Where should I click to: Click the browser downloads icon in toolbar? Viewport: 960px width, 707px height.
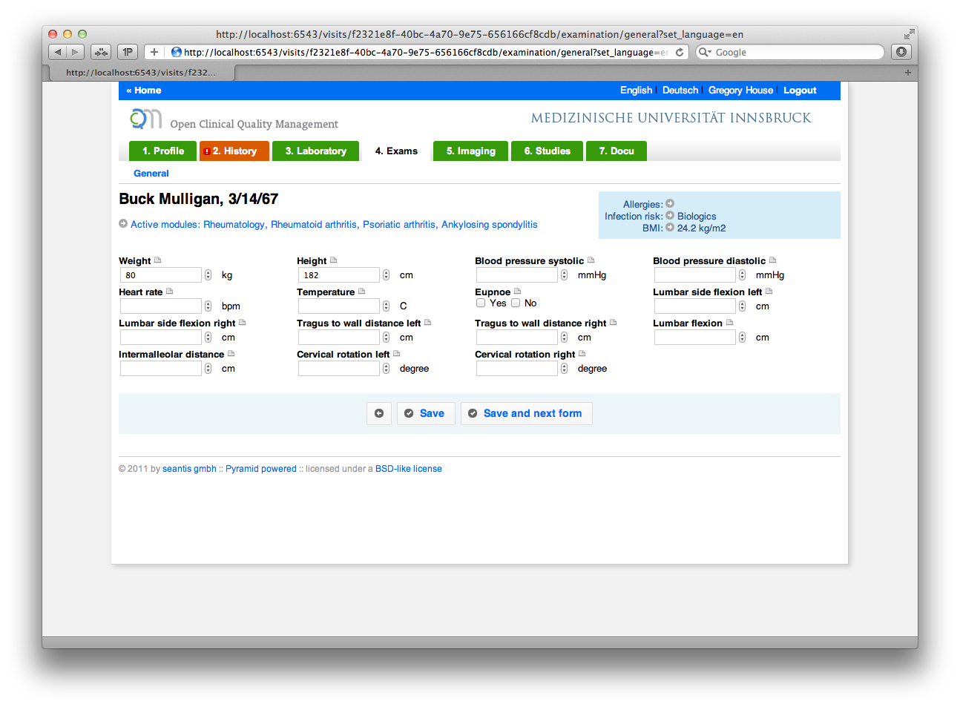pos(901,52)
